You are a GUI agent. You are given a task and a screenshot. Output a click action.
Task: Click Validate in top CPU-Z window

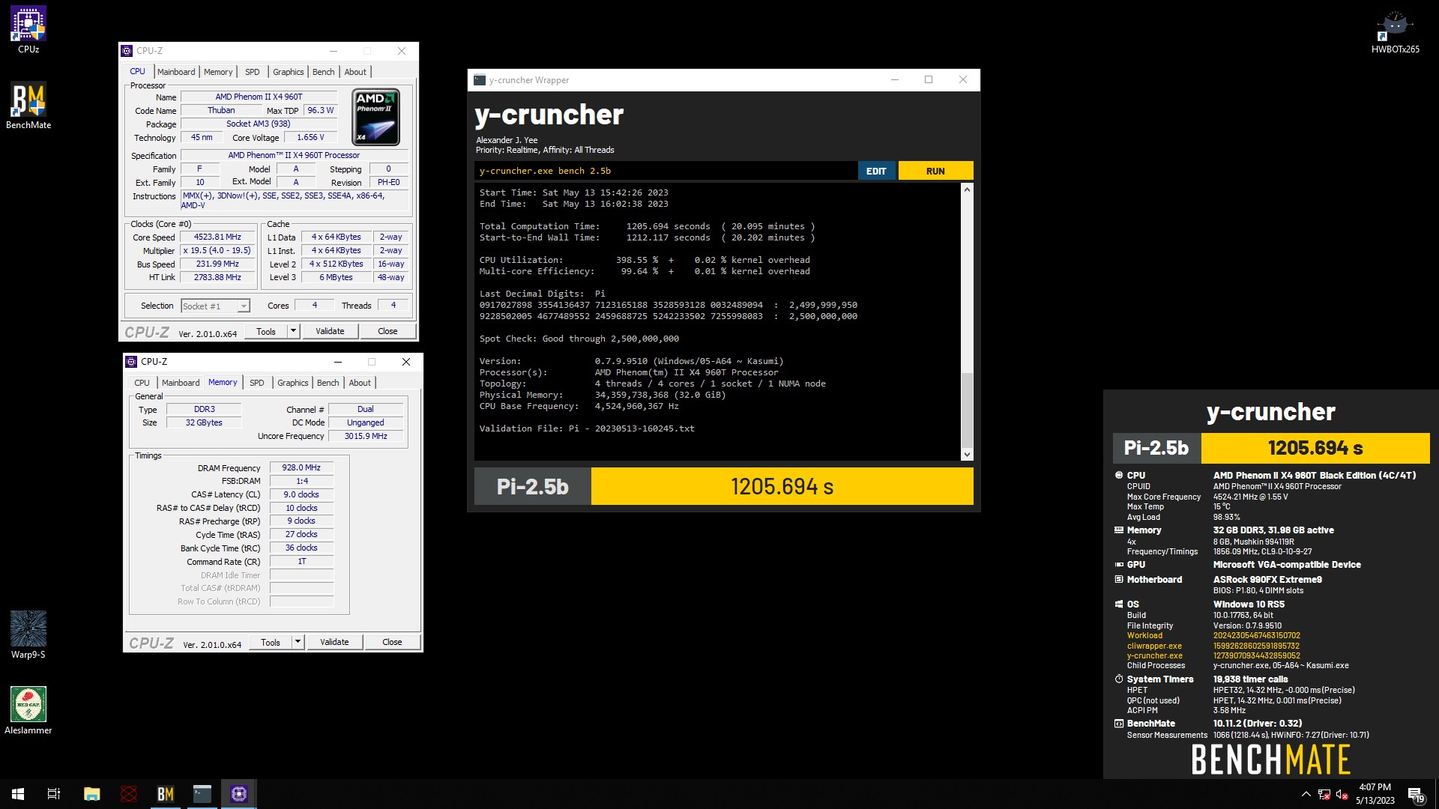(330, 331)
